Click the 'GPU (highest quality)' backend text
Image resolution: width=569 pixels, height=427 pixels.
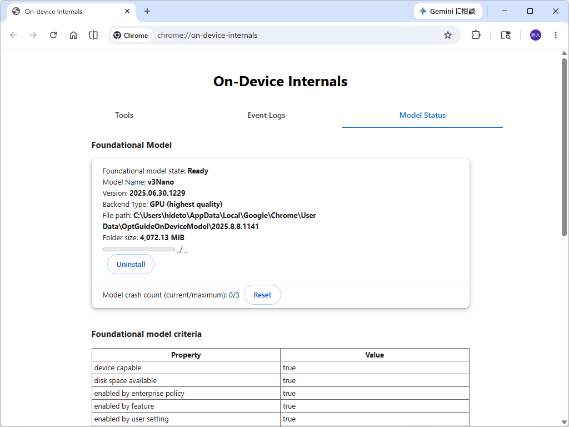tap(186, 205)
